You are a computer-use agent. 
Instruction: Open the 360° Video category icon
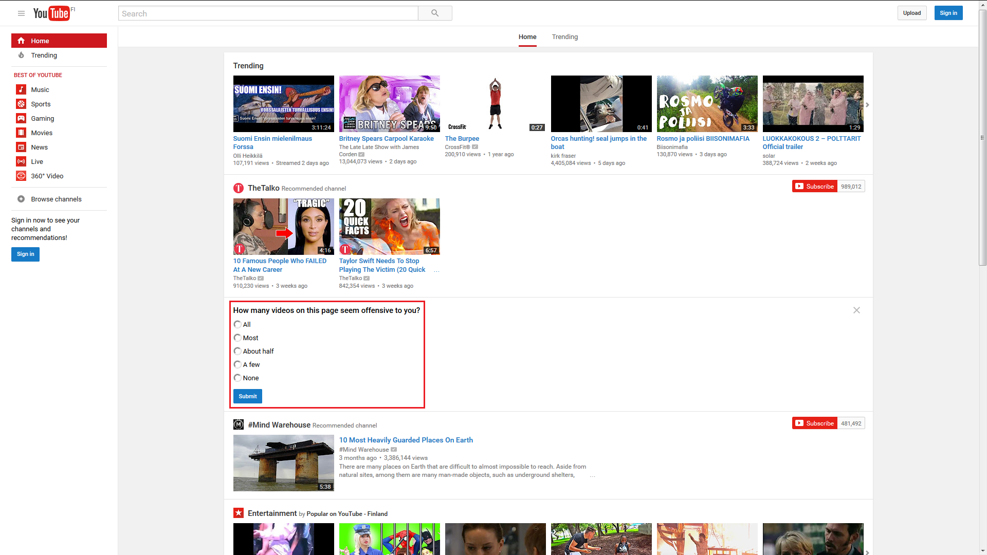[21, 176]
